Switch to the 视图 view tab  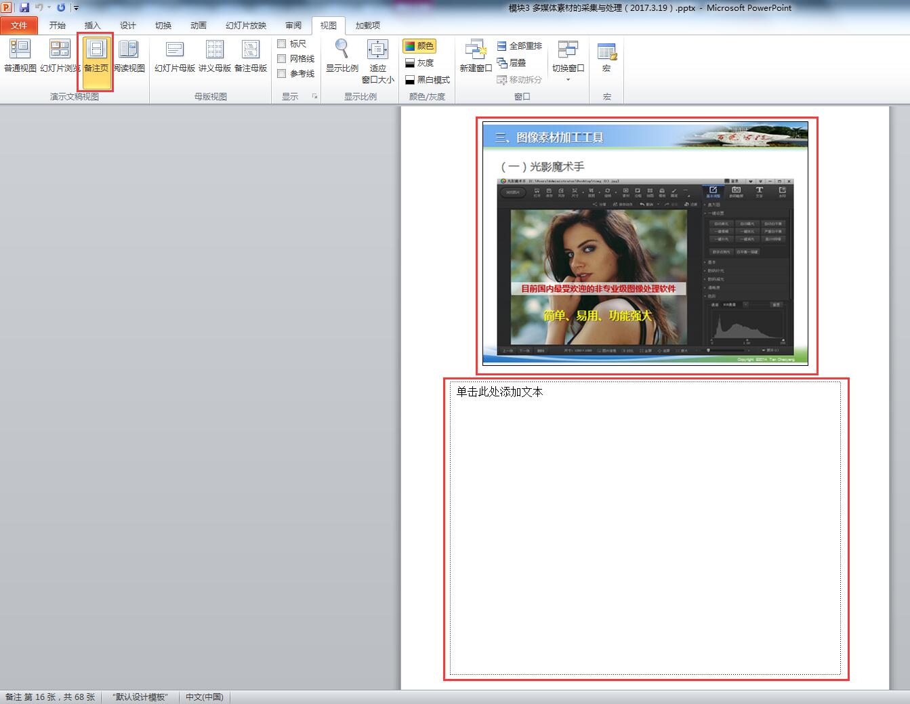(329, 25)
